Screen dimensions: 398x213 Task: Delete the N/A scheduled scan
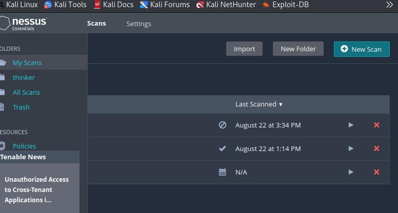(376, 172)
